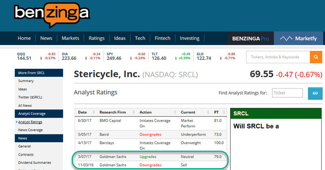Open the Tech nav item
The image size is (325, 170).
click(140, 38)
